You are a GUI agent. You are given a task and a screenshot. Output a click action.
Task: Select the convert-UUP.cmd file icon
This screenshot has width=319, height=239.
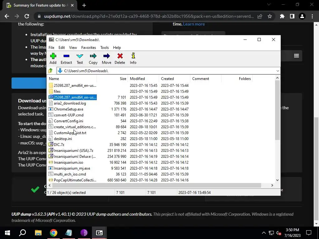pos(51,115)
